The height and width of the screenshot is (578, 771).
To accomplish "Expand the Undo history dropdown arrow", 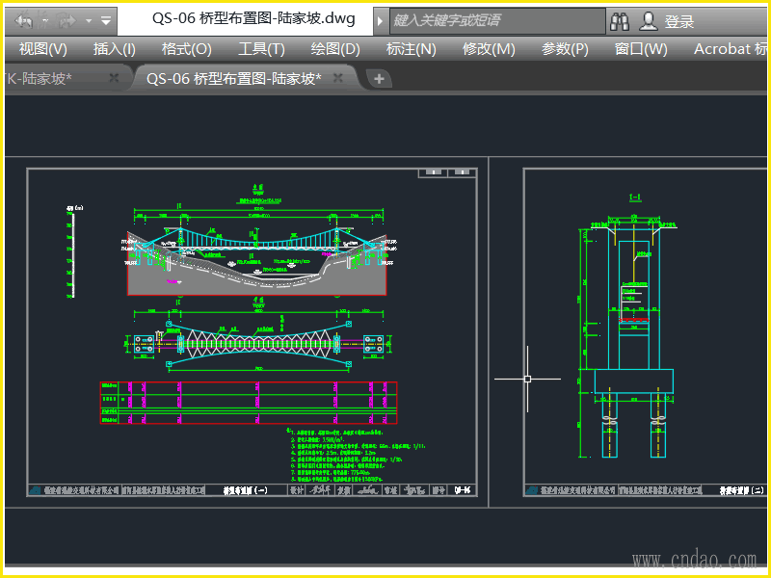I will coord(44,20).
